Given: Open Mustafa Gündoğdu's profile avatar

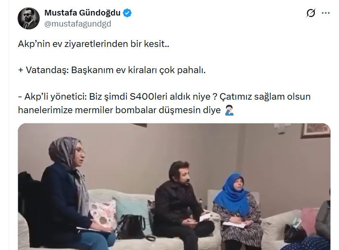Looking at the screenshot, I should tap(29, 18).
